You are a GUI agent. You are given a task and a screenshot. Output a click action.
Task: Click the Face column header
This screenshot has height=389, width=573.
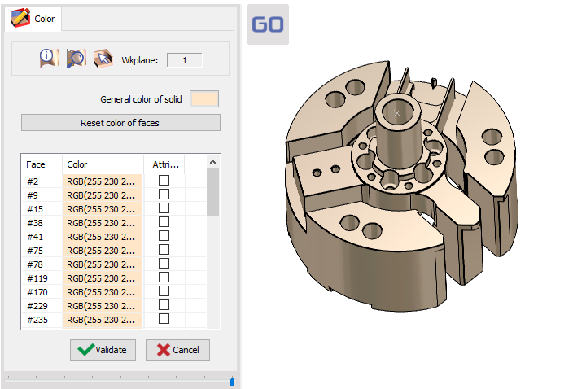click(x=36, y=164)
